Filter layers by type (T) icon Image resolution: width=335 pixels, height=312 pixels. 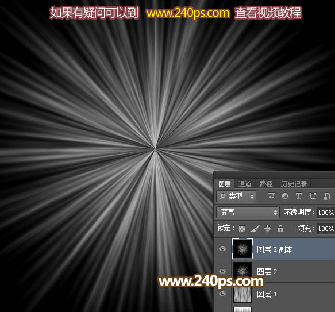click(299, 196)
